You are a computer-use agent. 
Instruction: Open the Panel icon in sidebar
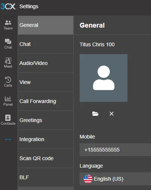8,101
